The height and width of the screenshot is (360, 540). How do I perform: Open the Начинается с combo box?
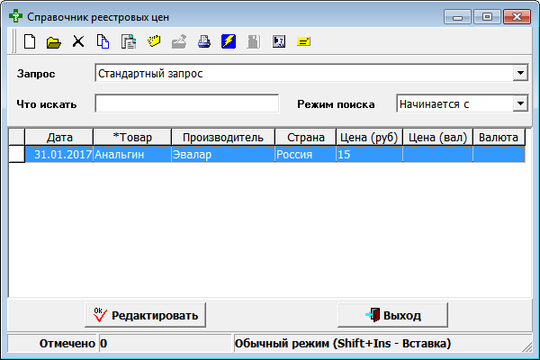tap(463, 103)
